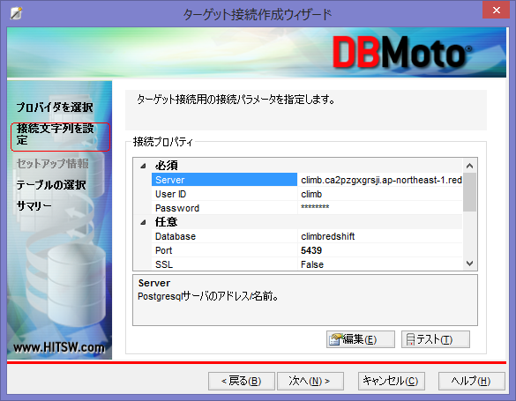Click the wizard title bar pencil icon
The width and height of the screenshot is (516, 401).
click(16, 13)
